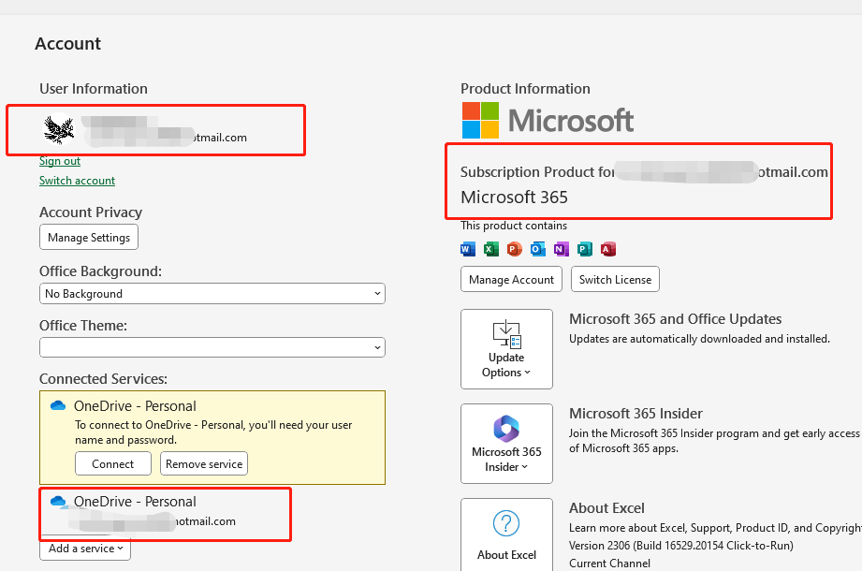Connect to OneDrive - Personal service
The image size is (862, 571).
coord(112,464)
